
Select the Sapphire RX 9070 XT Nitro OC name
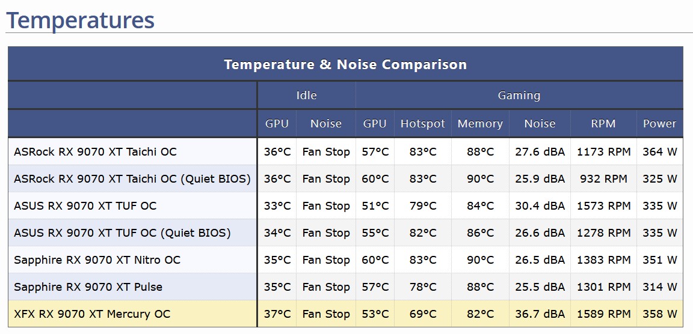pyautogui.click(x=97, y=260)
